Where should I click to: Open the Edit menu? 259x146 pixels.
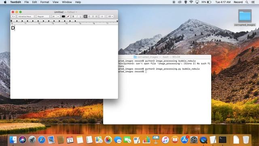(x=34, y=2)
